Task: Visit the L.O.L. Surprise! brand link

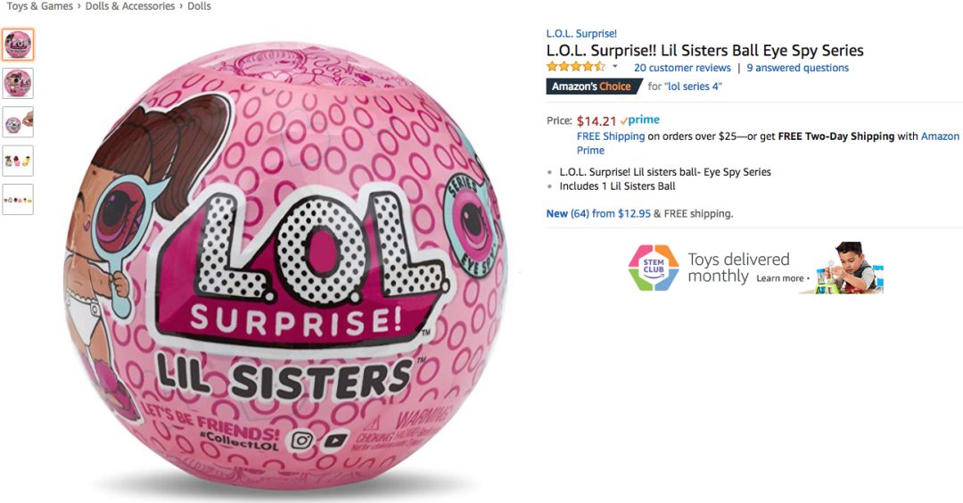Action: click(581, 34)
